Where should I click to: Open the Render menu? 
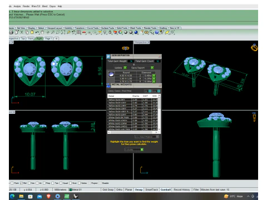[x=26, y=6]
